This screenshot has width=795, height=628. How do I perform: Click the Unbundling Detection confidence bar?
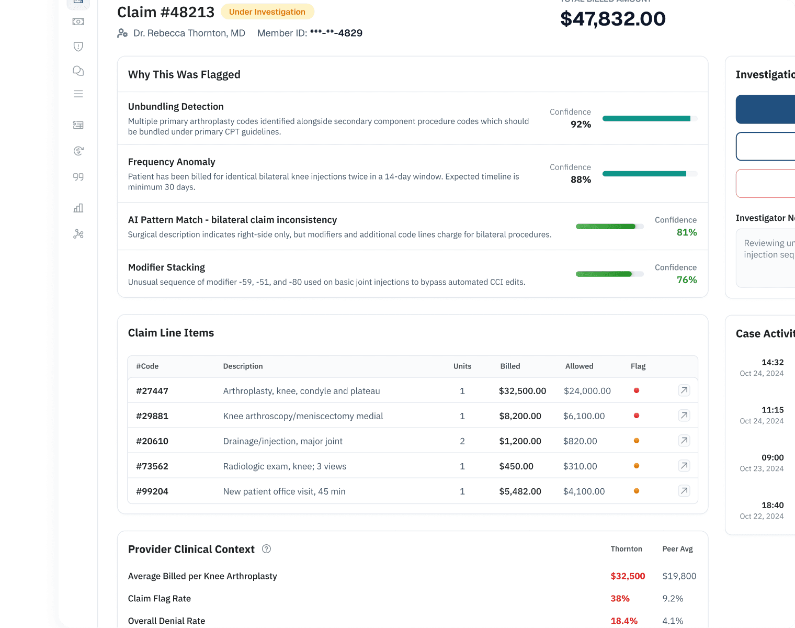click(650, 118)
